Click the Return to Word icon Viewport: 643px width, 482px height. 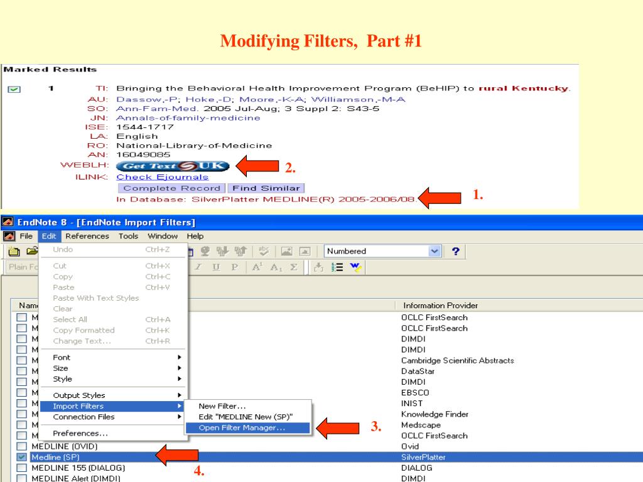tap(355, 267)
